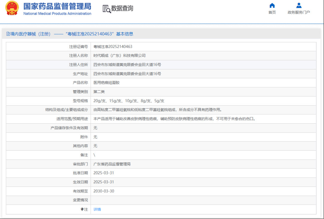Click the 第二类 value
The height and width of the screenshot is (219, 324).
pos(99,92)
